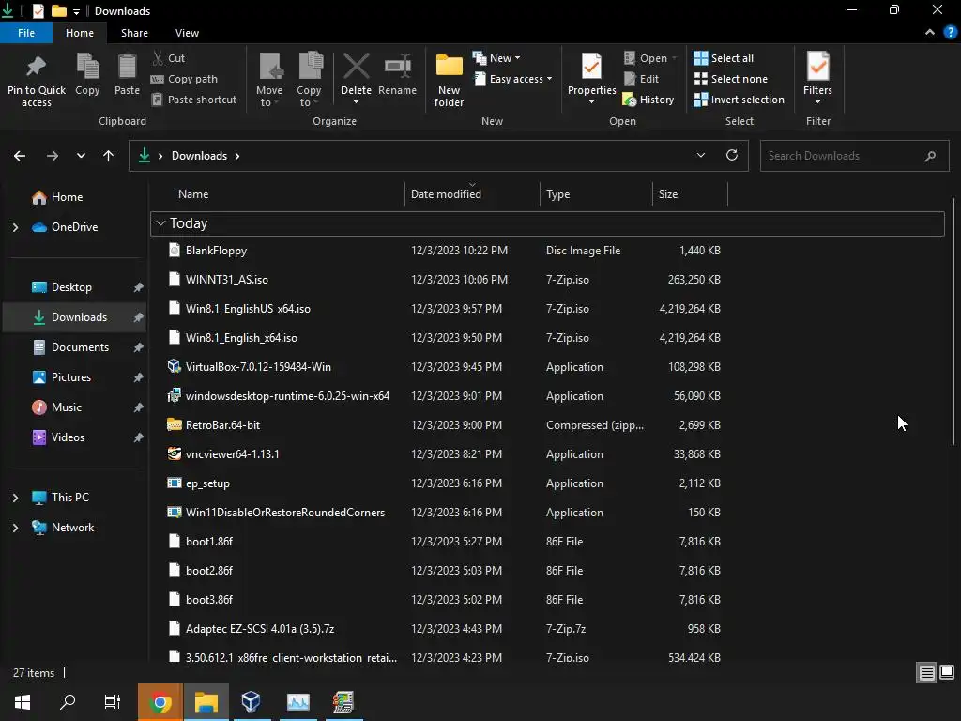Viewport: 961px width, 721px height.
Task: Click the search magnifier in Search Downloads
Action: 930,156
